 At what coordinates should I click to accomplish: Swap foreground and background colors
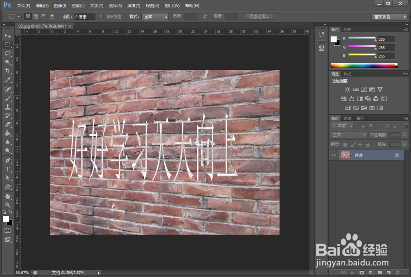(11, 212)
